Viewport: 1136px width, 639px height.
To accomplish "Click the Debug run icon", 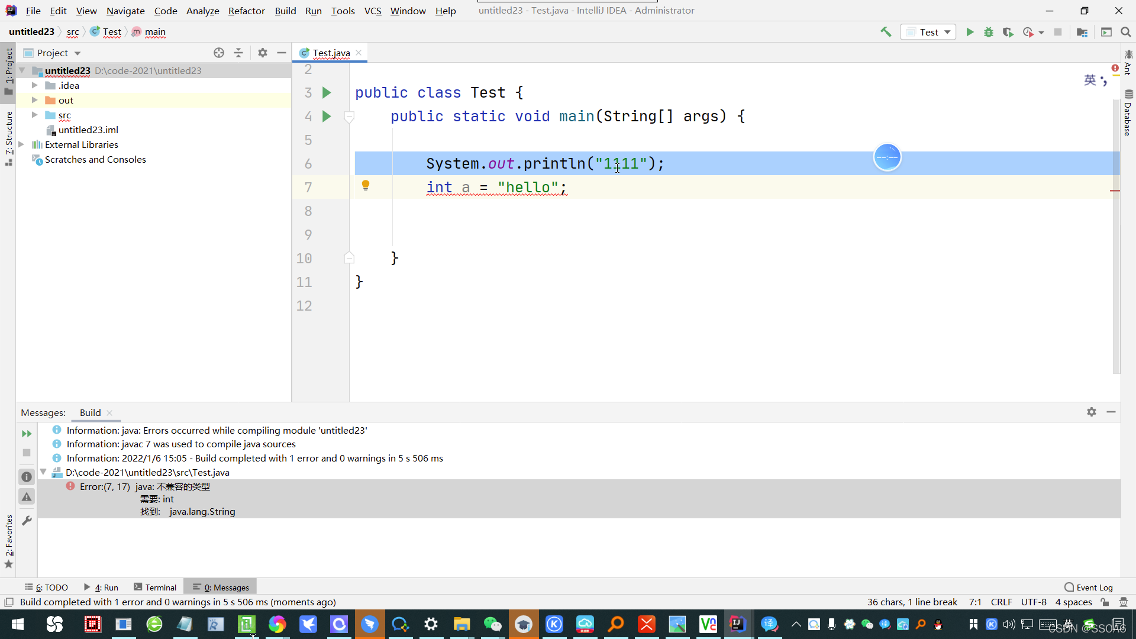I will click(x=989, y=31).
